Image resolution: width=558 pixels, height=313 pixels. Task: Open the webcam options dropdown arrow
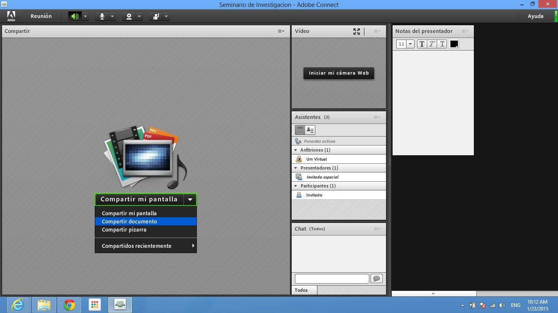coord(139,16)
